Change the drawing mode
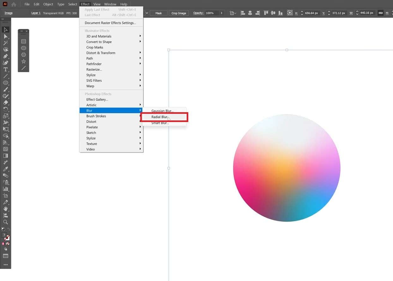Viewport: 393px width, 281px height. [5, 249]
